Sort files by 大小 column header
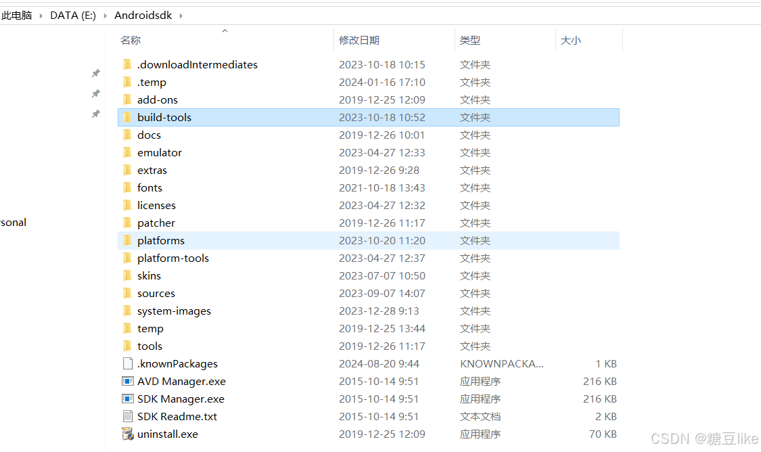Viewport: 761px width, 452px height. [x=571, y=41]
